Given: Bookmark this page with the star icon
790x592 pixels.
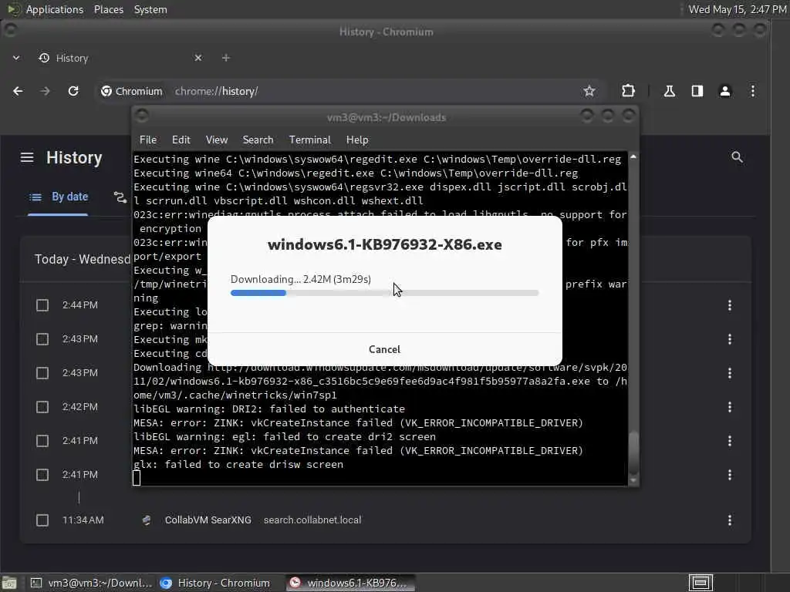Looking at the screenshot, I should 589,91.
